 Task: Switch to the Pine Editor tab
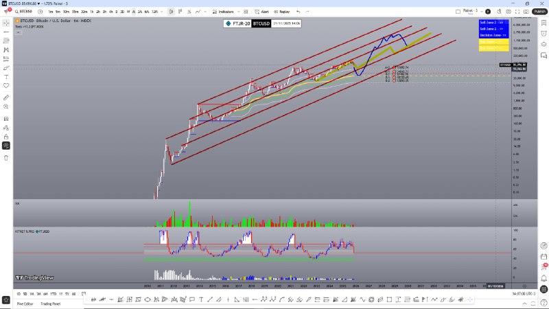(x=25, y=304)
